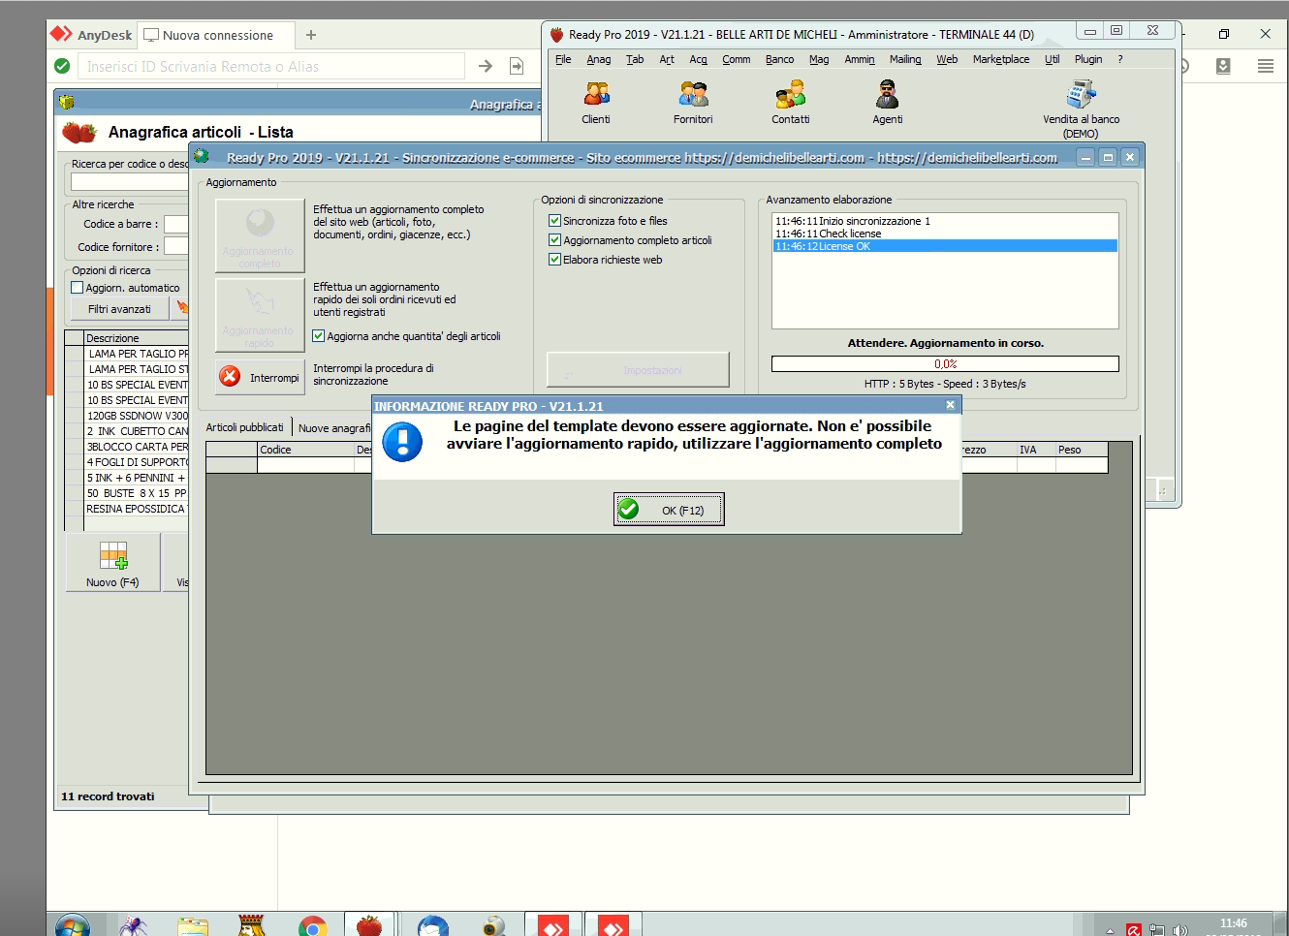1289x936 pixels.
Task: Open the AnyDesk hamburger menu
Action: point(1265,66)
